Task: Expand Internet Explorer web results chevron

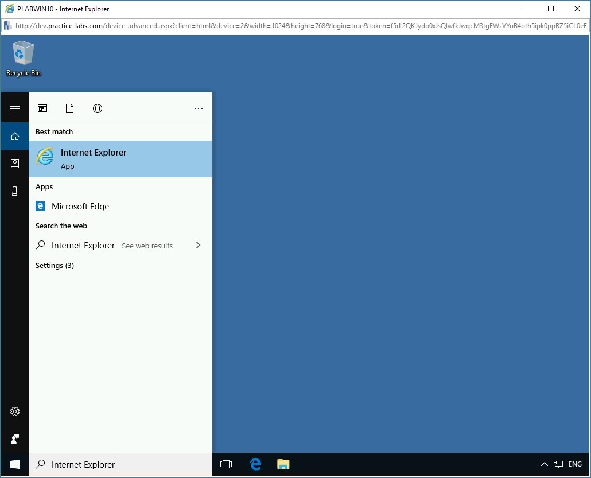Action: click(x=198, y=245)
